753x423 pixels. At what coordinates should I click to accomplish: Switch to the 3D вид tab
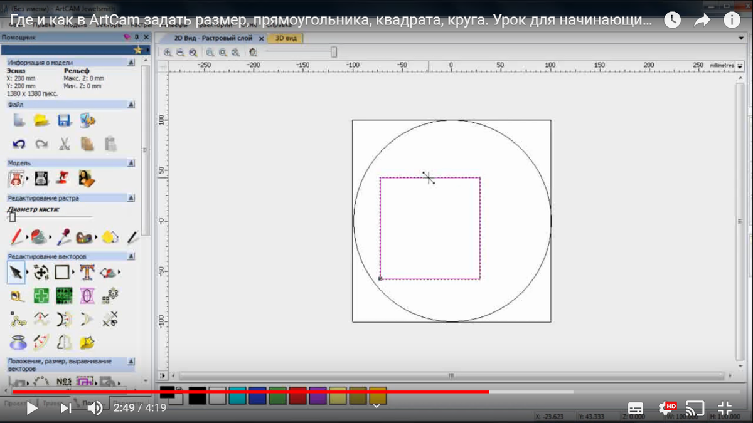[286, 38]
